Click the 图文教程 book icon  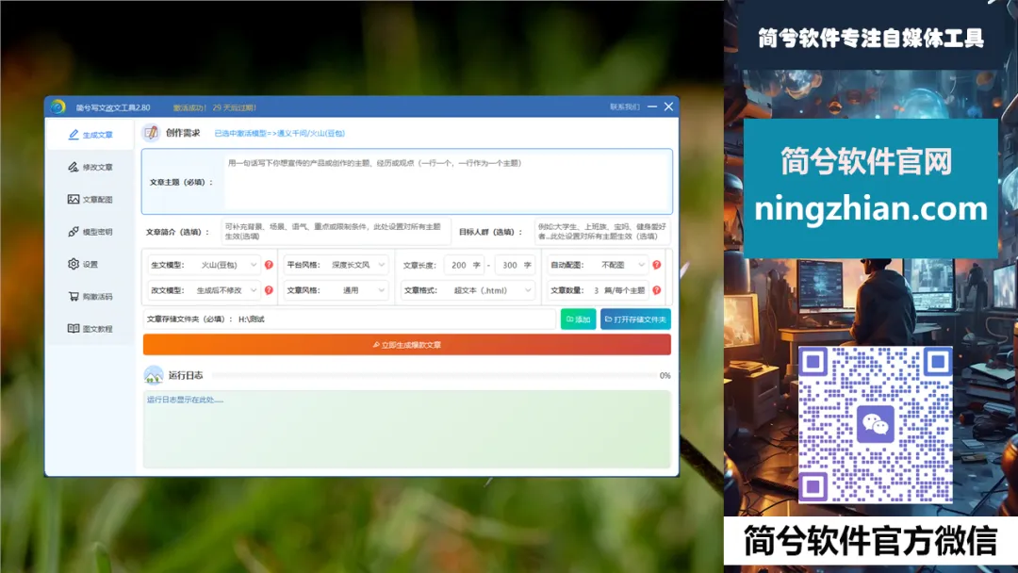[x=74, y=328]
